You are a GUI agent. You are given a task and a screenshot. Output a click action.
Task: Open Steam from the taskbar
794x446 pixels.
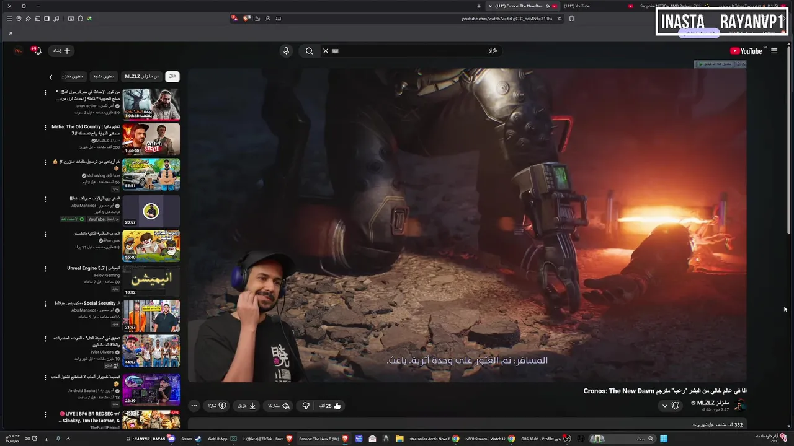[x=191, y=439]
